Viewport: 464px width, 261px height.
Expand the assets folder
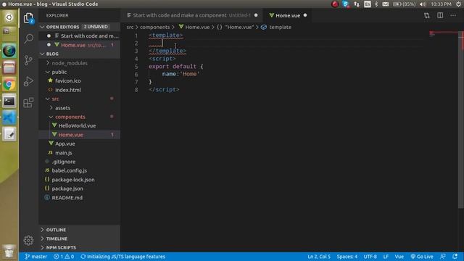(79, 108)
